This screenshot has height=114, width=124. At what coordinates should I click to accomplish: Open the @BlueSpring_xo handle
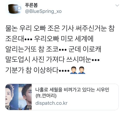(x=43, y=11)
